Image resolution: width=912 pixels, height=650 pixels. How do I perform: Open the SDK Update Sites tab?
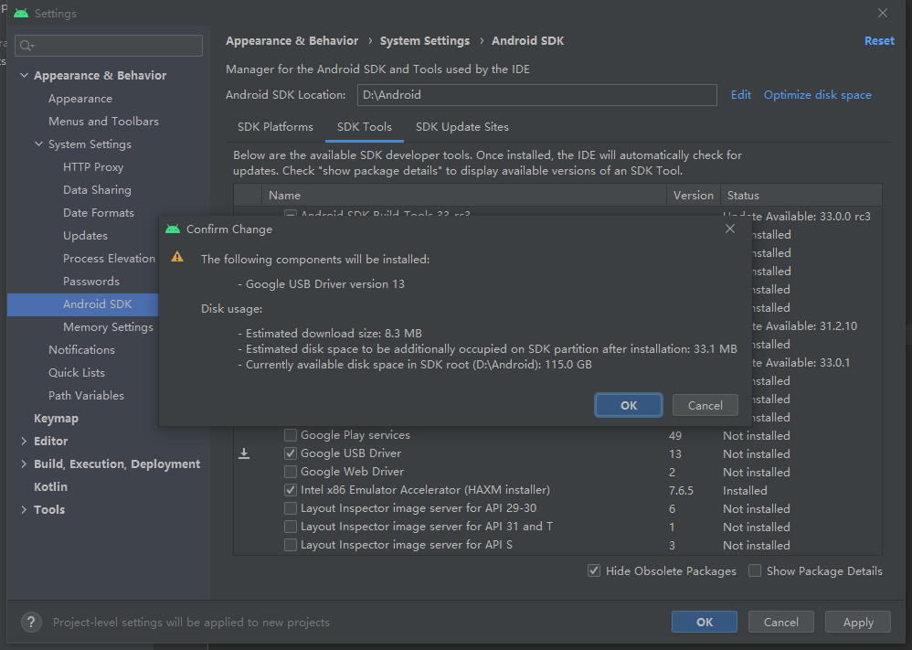click(x=461, y=127)
